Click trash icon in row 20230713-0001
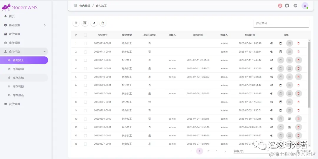The image size is (318, 159). [x=298, y=52]
